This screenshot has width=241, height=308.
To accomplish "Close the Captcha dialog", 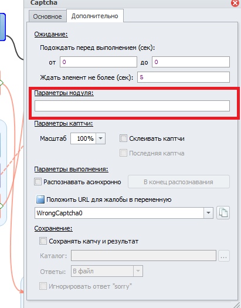I will pos(235,3).
